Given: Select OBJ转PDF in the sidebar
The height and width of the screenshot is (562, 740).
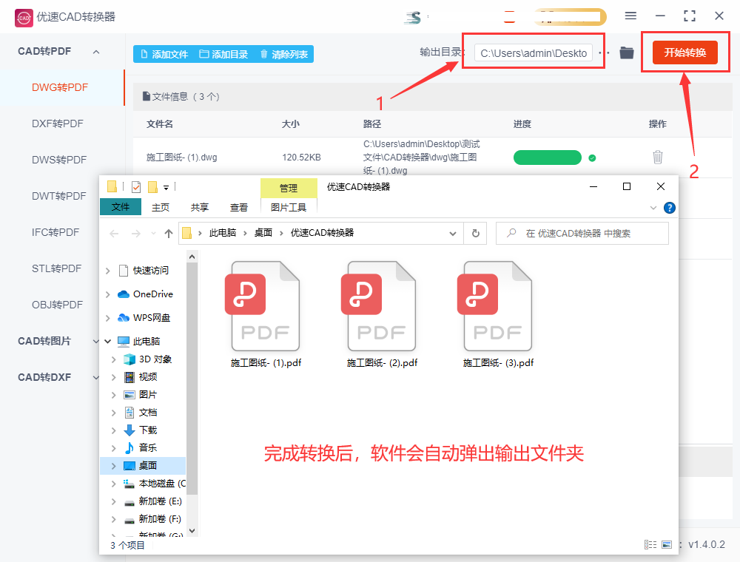Looking at the screenshot, I should (x=57, y=305).
